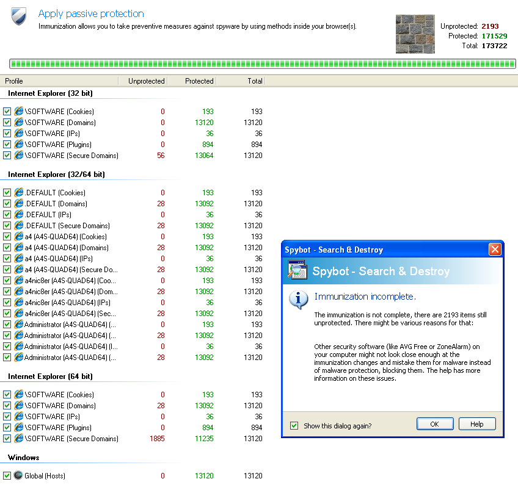Screen dimensions: 518x490
Task: Click IE icon of 64 bit \SOFTWARE (IPs)
Action: (x=19, y=416)
